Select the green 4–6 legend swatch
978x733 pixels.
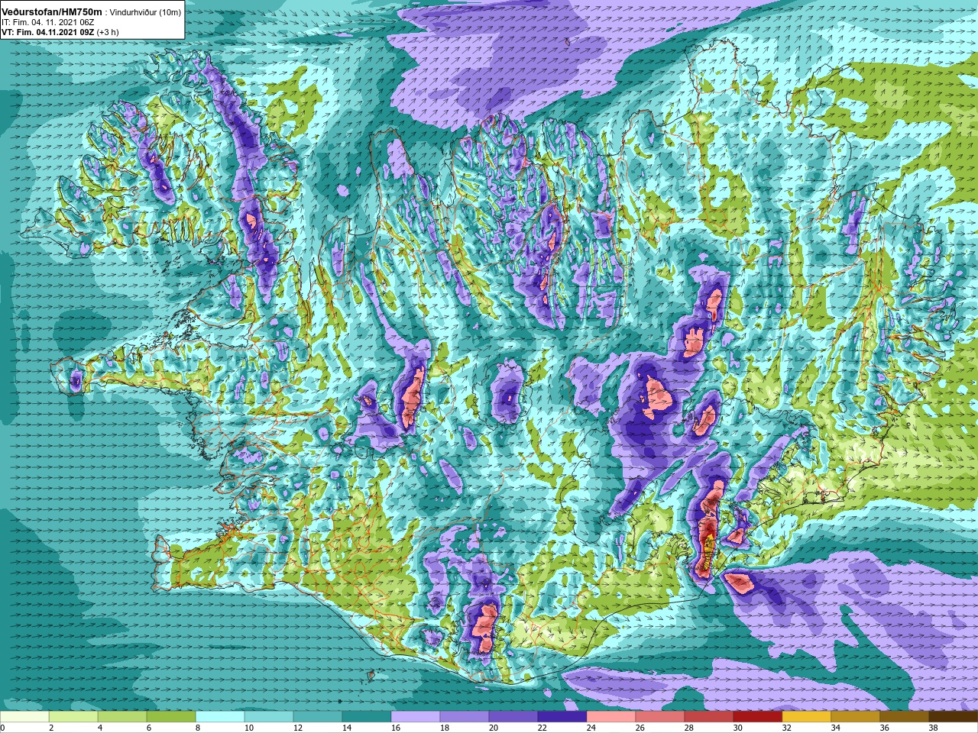pyautogui.click(x=122, y=717)
